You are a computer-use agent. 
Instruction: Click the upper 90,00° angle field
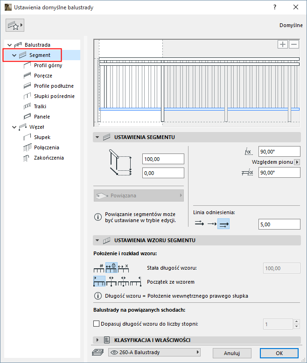(x=279, y=152)
